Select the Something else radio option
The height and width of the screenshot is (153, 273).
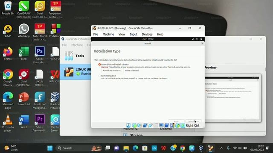pyautogui.click(x=99, y=76)
